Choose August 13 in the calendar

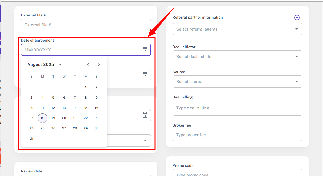[64, 108]
